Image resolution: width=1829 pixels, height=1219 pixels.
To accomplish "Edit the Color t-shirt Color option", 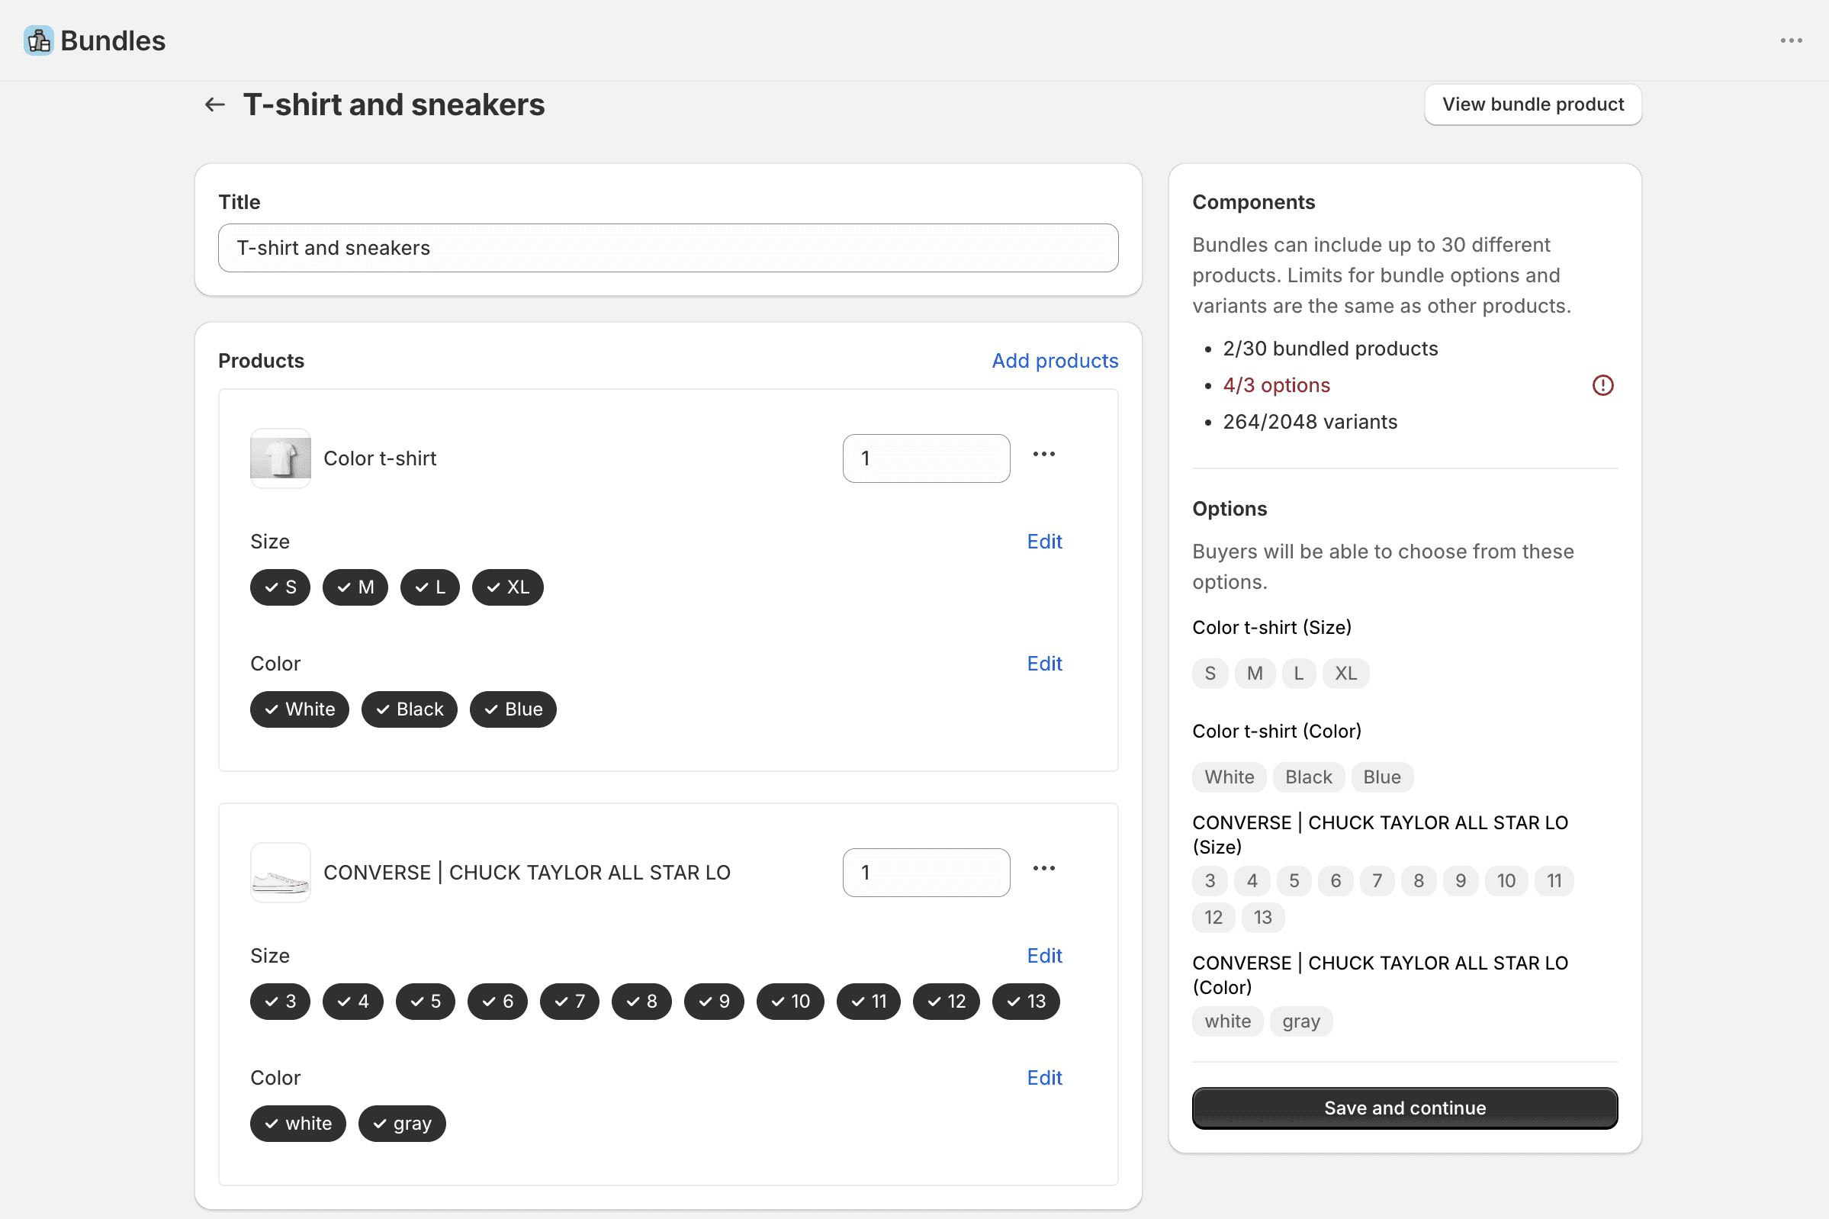I will [1044, 663].
